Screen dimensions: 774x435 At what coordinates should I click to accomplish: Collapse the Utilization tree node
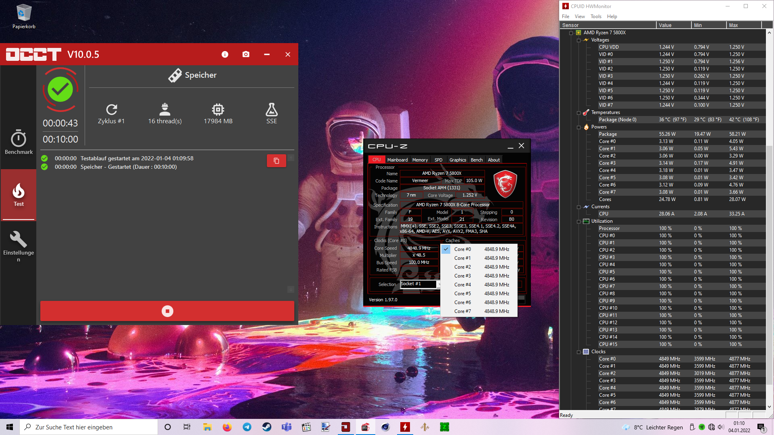[579, 222]
